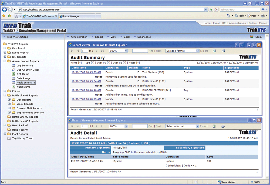Expand the Plant Reports folder
The height and width of the screenshot is (185, 270).
pos(5,134)
